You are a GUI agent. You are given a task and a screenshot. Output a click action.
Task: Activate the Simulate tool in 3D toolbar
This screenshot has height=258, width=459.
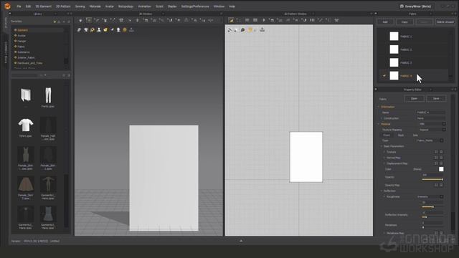(x=80, y=20)
